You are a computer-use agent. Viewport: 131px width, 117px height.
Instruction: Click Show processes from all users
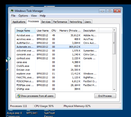point(35,96)
